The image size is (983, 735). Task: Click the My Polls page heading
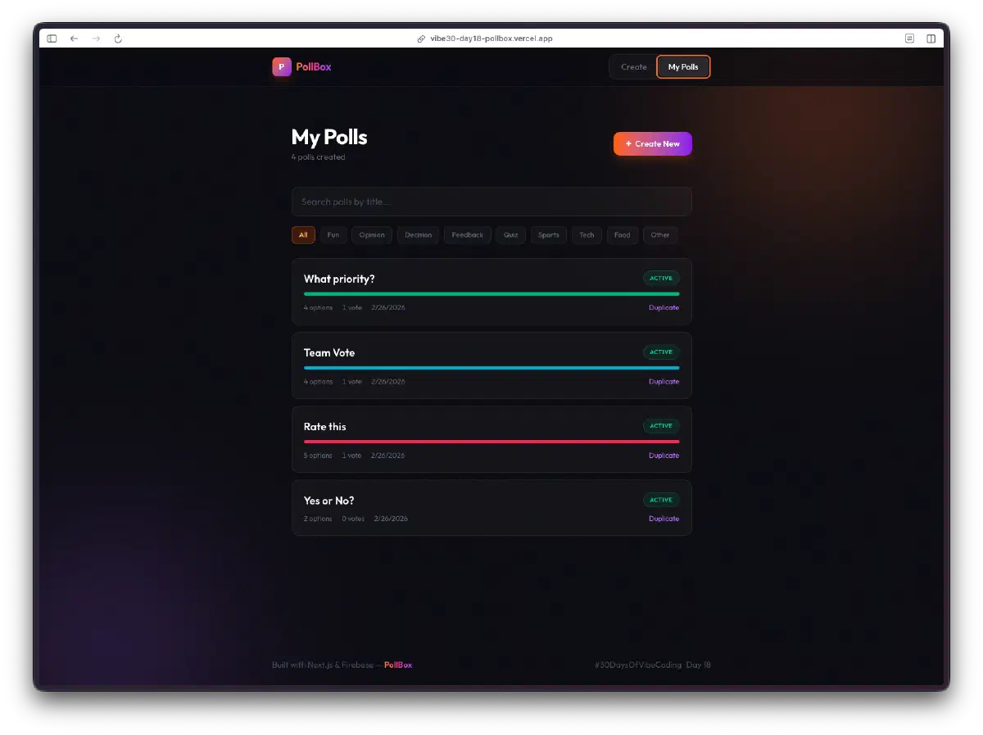[x=329, y=137]
